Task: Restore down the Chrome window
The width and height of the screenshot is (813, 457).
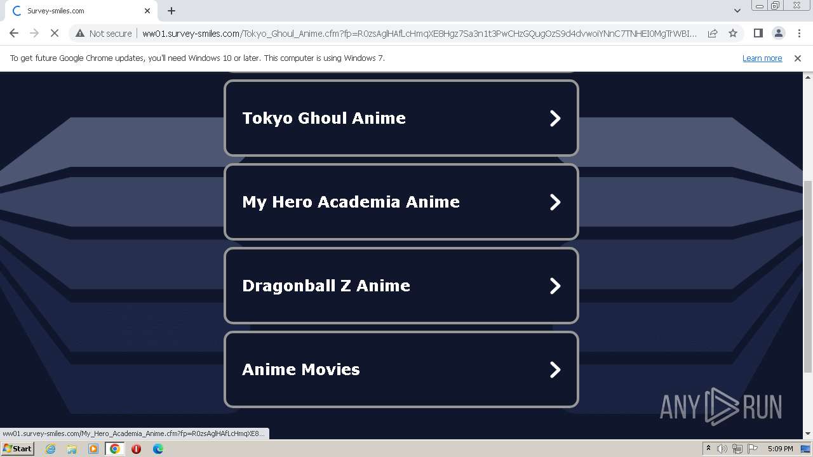Action: pyautogui.click(x=776, y=6)
